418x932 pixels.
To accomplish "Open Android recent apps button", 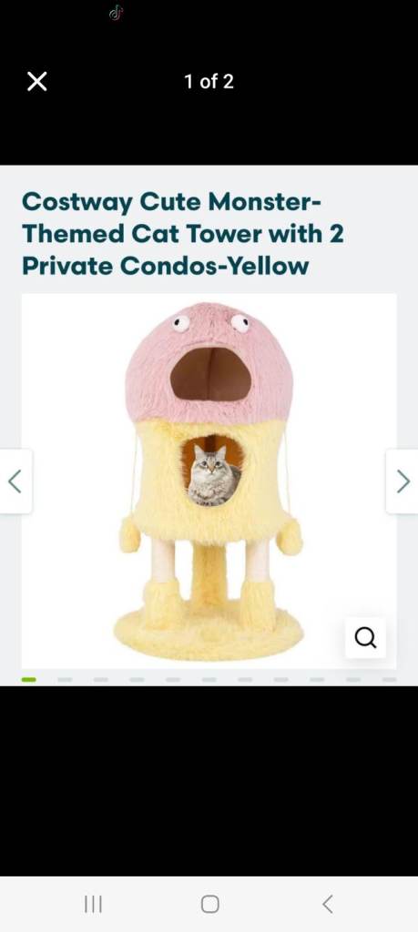I will [x=93, y=904].
